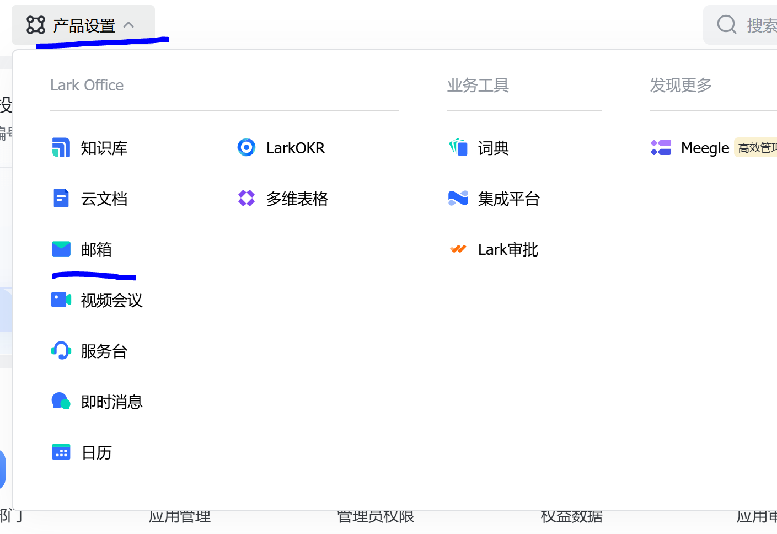Click the LarkOKR circular icon
This screenshot has width=777, height=534.
[246, 147]
